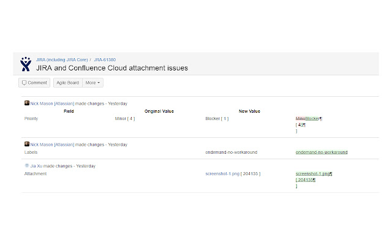Open Nick Mason profile link above Priority row

[52, 104]
